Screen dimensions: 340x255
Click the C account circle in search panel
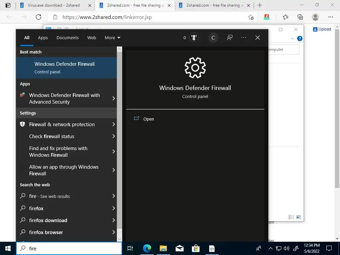213,38
